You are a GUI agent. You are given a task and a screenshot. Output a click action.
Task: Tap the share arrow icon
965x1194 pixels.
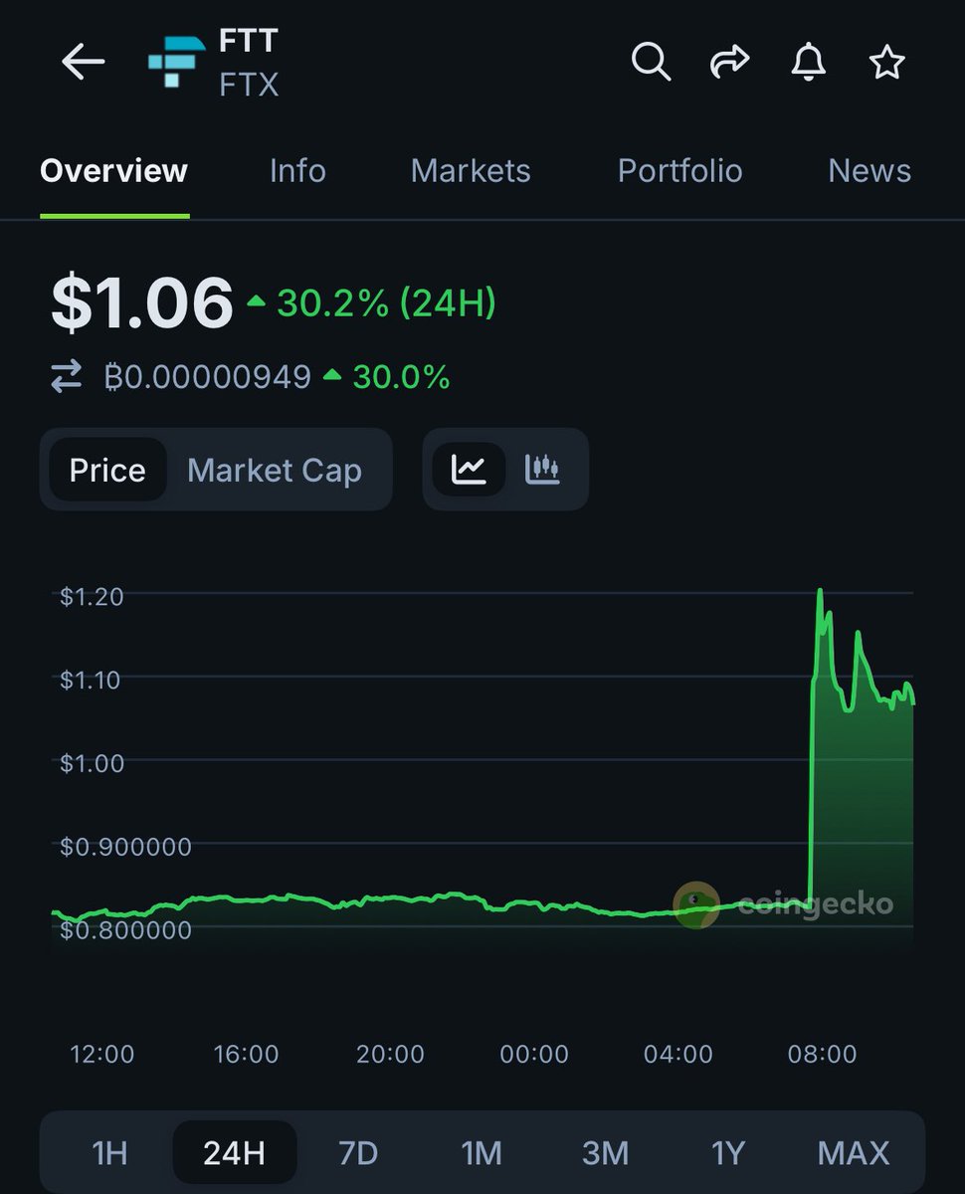[x=729, y=63]
